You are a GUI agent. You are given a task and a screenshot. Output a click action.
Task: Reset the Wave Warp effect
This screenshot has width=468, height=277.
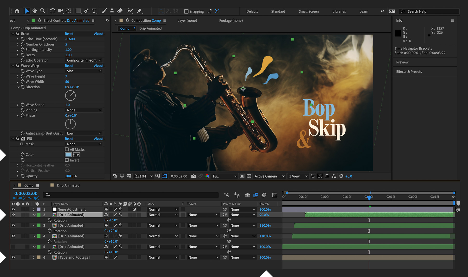tap(69, 65)
